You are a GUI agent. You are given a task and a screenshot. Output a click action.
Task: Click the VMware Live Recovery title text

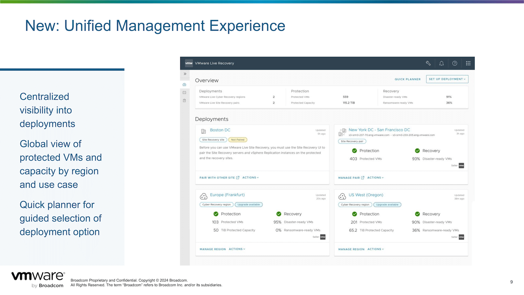(214, 63)
